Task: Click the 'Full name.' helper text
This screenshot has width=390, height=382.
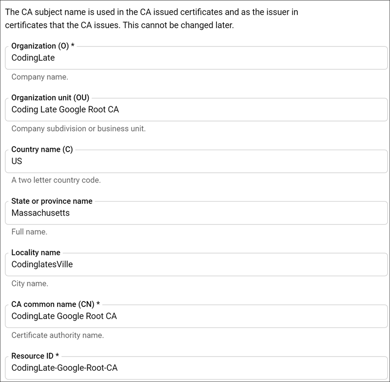Action: tap(29, 232)
